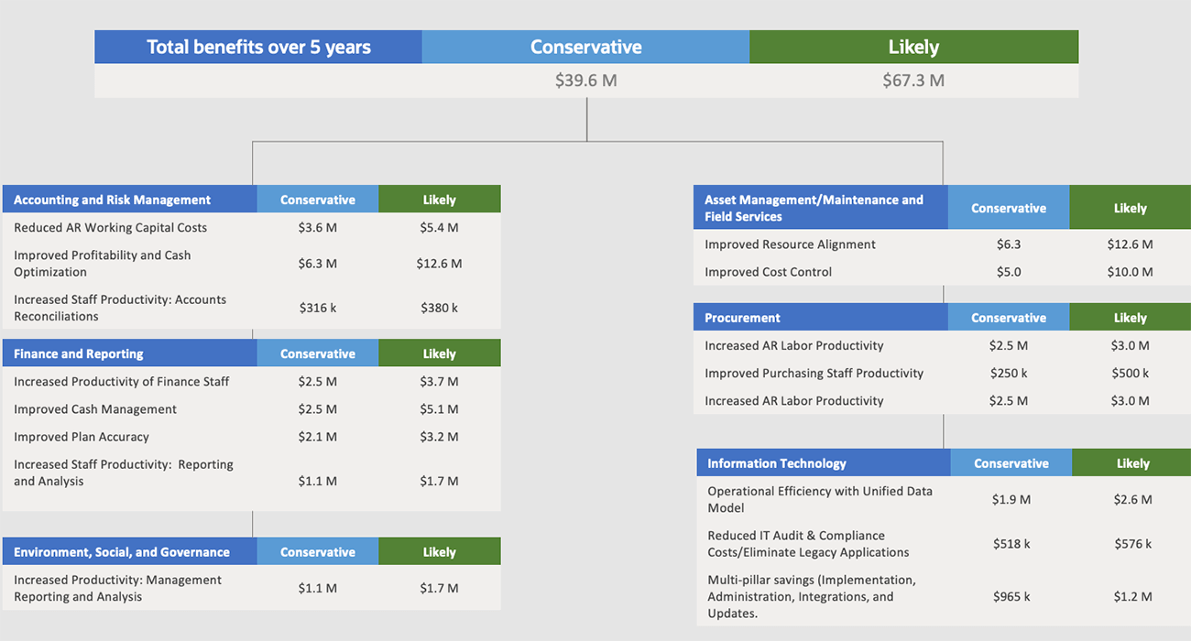The width and height of the screenshot is (1191, 641).
Task: Click the $316 k Accounts Reconciliations value
Action: pyautogui.click(x=317, y=308)
